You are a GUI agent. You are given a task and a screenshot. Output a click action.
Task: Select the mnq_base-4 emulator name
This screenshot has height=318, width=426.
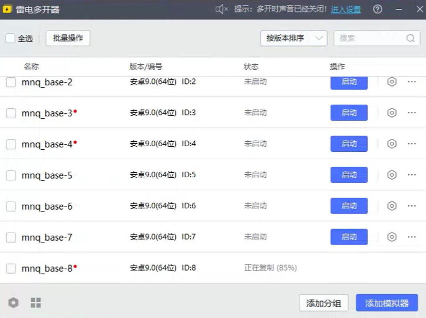47,144
